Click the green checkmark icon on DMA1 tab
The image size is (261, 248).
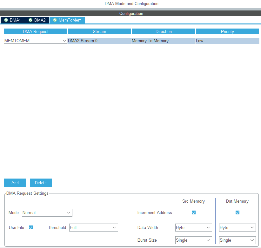(6, 20)
